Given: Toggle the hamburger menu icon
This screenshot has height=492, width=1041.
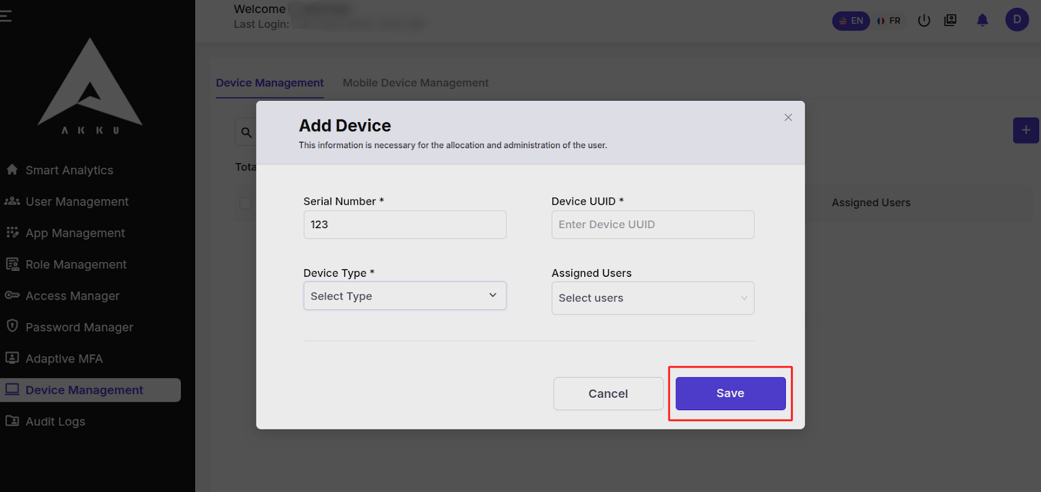Looking at the screenshot, I should pos(6,16).
